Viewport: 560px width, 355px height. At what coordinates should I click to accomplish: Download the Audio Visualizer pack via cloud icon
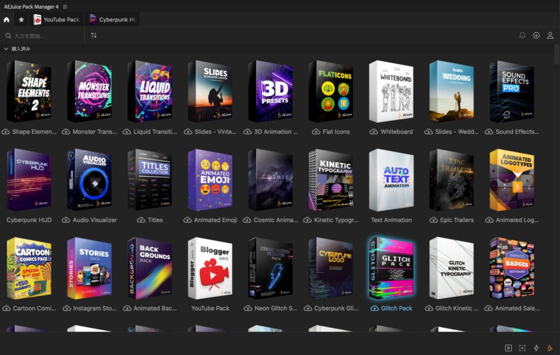click(66, 220)
